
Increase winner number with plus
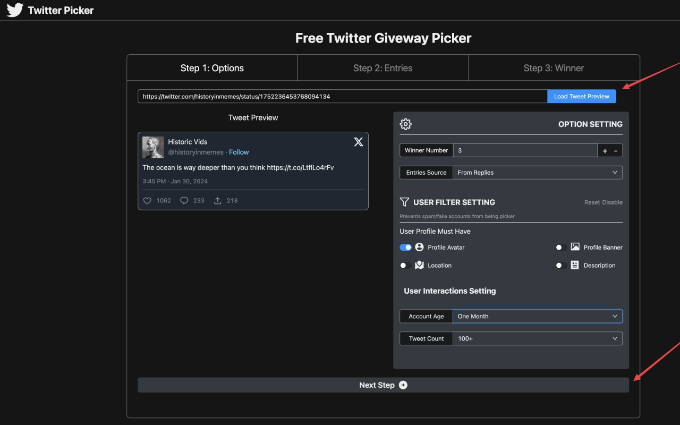(605, 150)
